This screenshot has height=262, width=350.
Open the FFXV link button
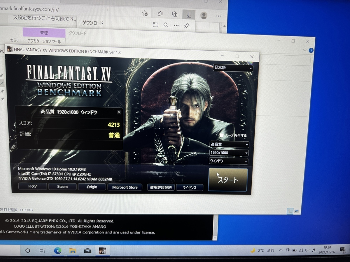[x=32, y=186]
